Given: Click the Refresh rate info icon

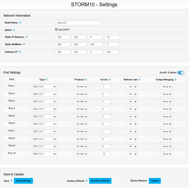Looking at the screenshot, I should coord(139,79).
